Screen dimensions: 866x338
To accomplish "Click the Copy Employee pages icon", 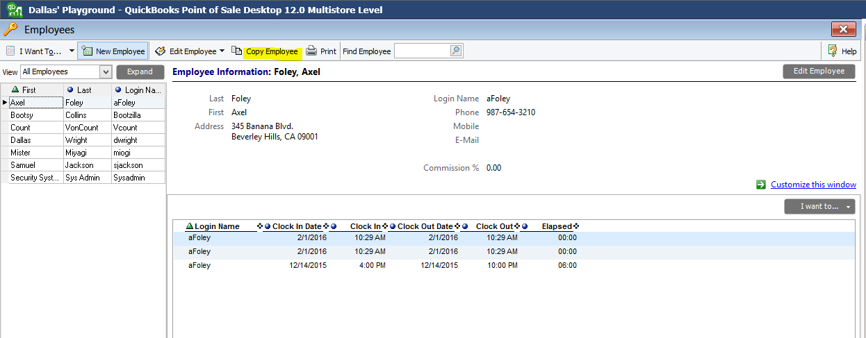I will 237,51.
